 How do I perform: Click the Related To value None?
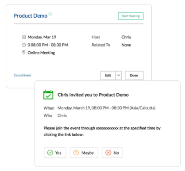coord(126,45)
